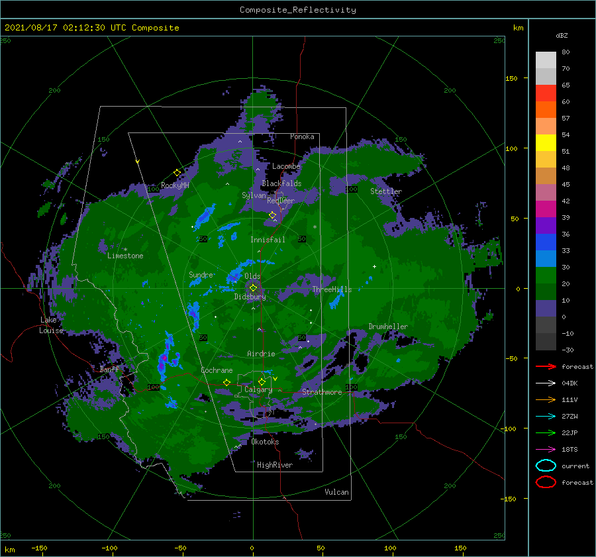Click the Innisfail label
Screen dimensions: 596x557
coord(268,240)
